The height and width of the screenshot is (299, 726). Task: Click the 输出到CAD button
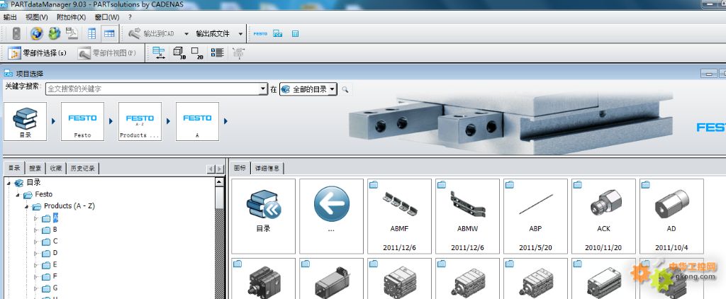pos(152,33)
